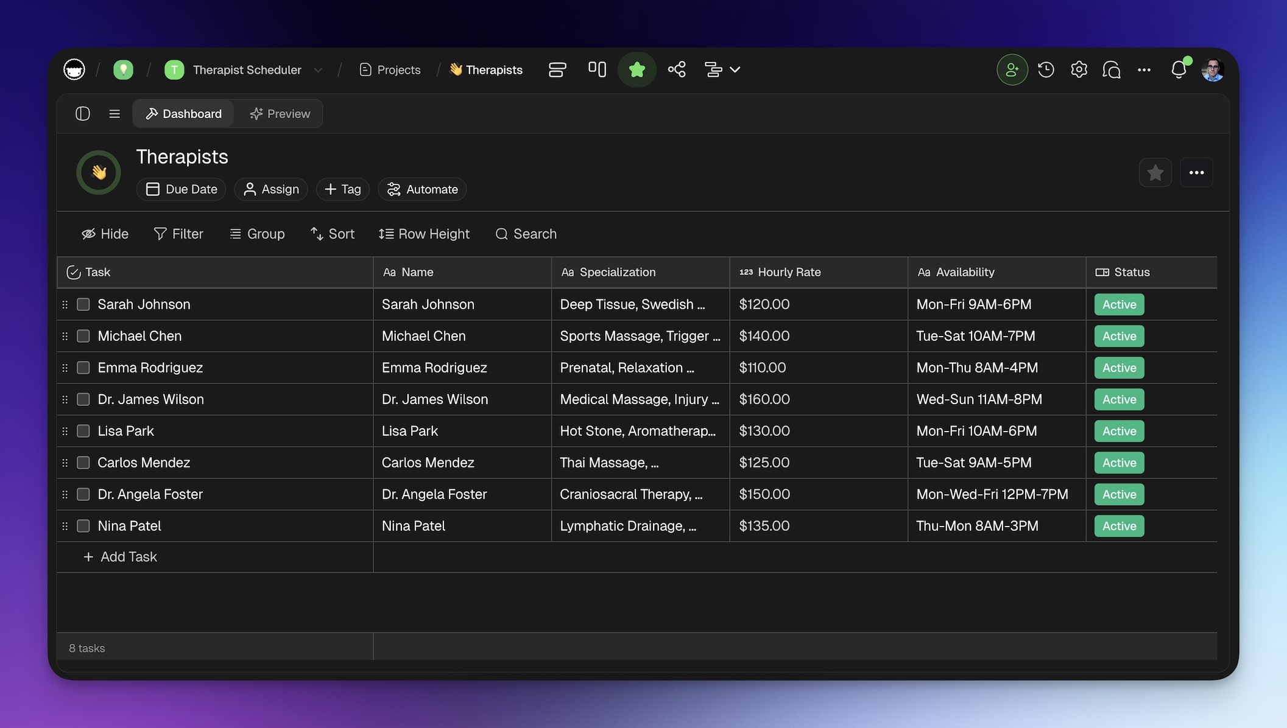The height and width of the screenshot is (728, 1287).
Task: Open the notifications bell
Action: [1179, 69]
